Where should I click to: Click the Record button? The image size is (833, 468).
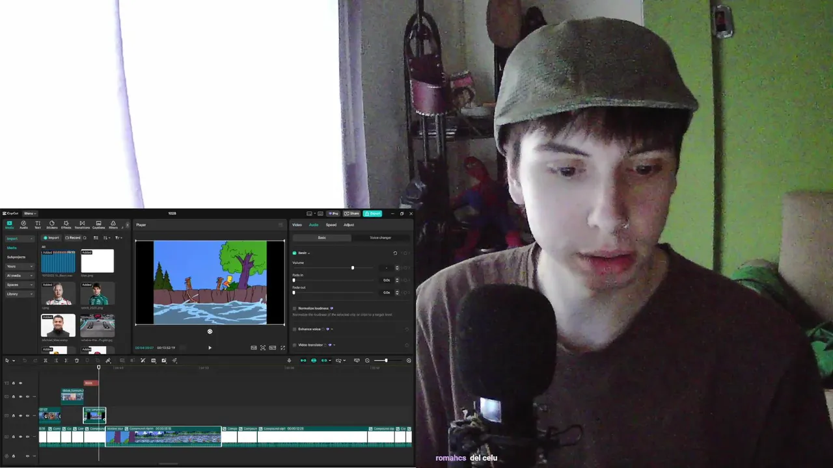tap(73, 238)
